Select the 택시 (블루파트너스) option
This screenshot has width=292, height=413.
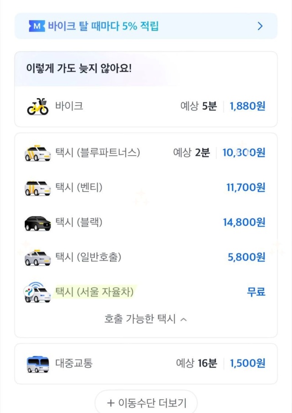[x=98, y=153]
